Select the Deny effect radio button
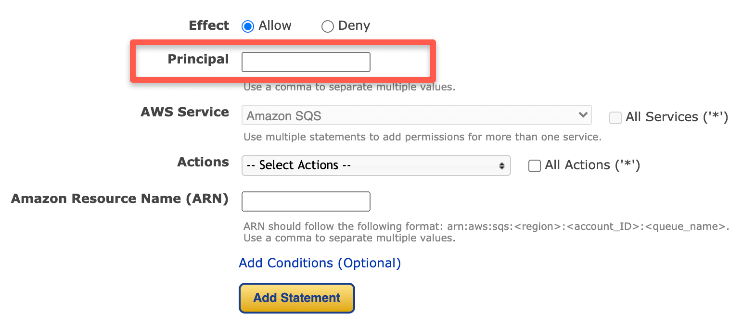This screenshot has width=743, height=327. [x=328, y=26]
